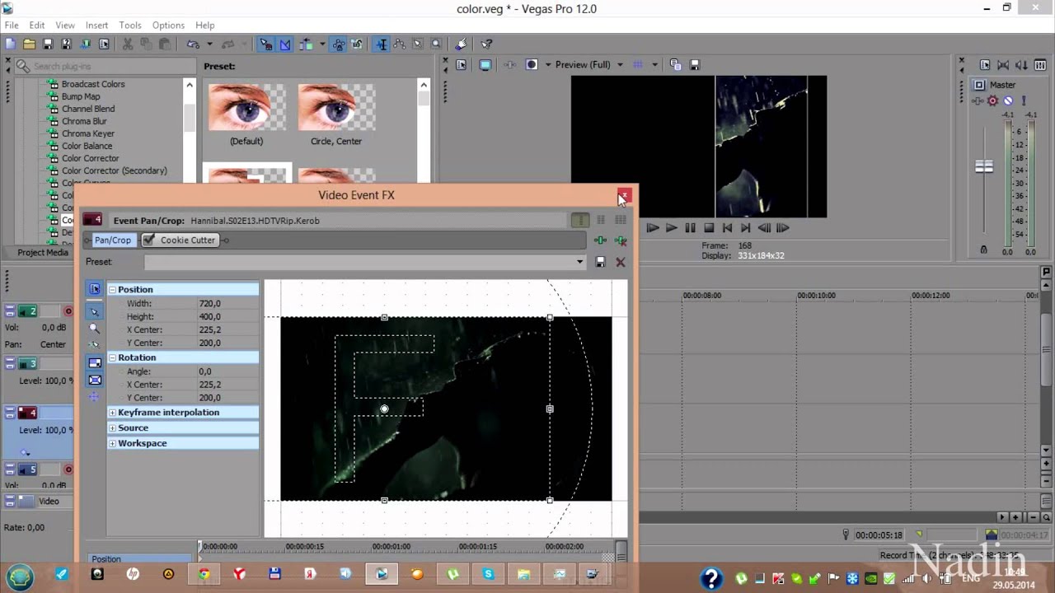Image resolution: width=1055 pixels, height=593 pixels.
Task: Mute the Master bus output
Action: pos(1008,100)
